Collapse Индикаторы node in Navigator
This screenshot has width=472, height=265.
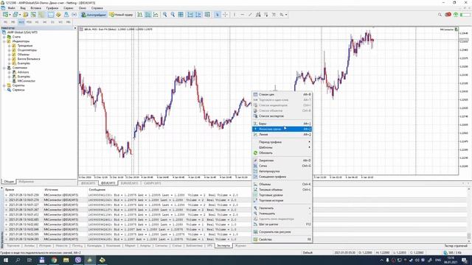(4, 41)
